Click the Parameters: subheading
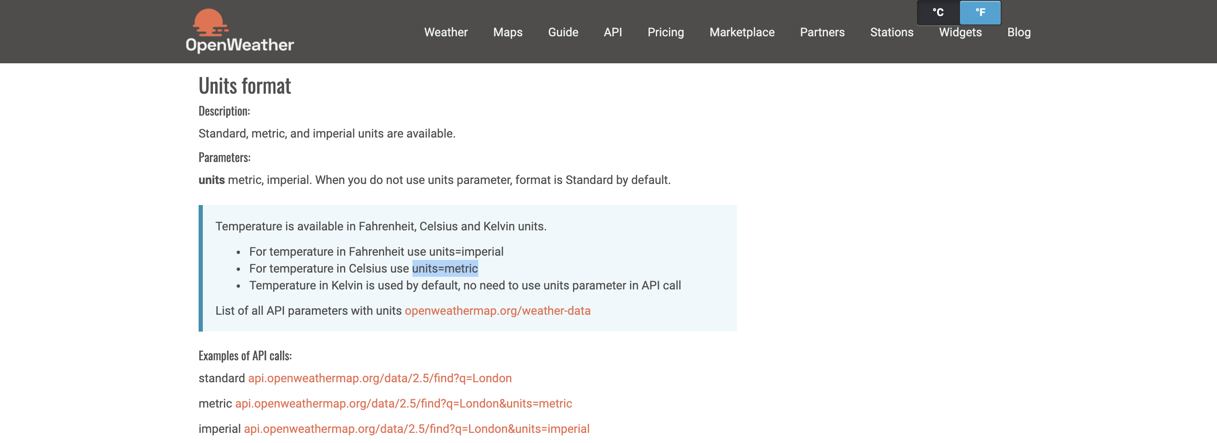This screenshot has width=1217, height=443. click(224, 157)
